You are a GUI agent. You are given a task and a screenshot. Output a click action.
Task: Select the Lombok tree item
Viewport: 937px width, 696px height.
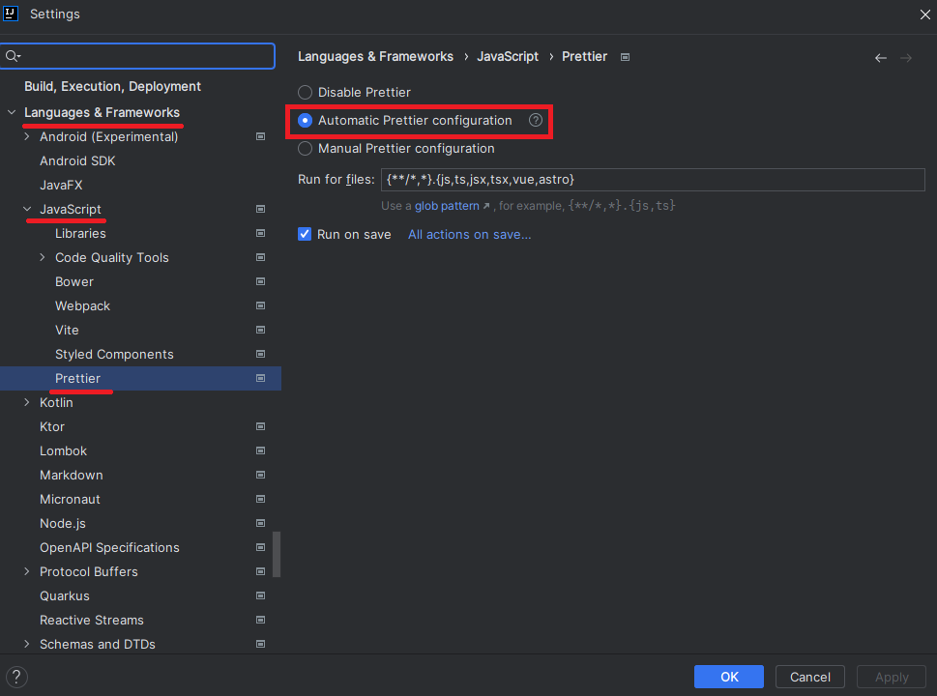point(64,451)
